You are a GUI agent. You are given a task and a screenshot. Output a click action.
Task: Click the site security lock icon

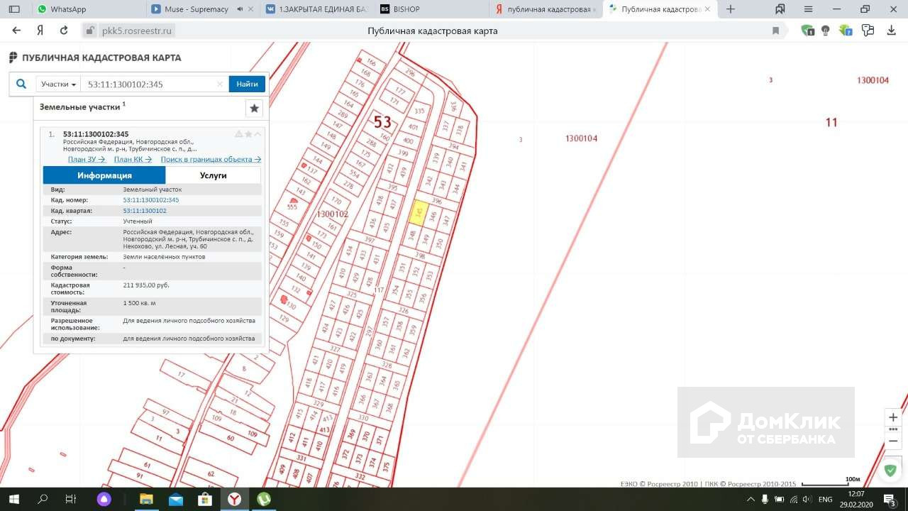89,31
